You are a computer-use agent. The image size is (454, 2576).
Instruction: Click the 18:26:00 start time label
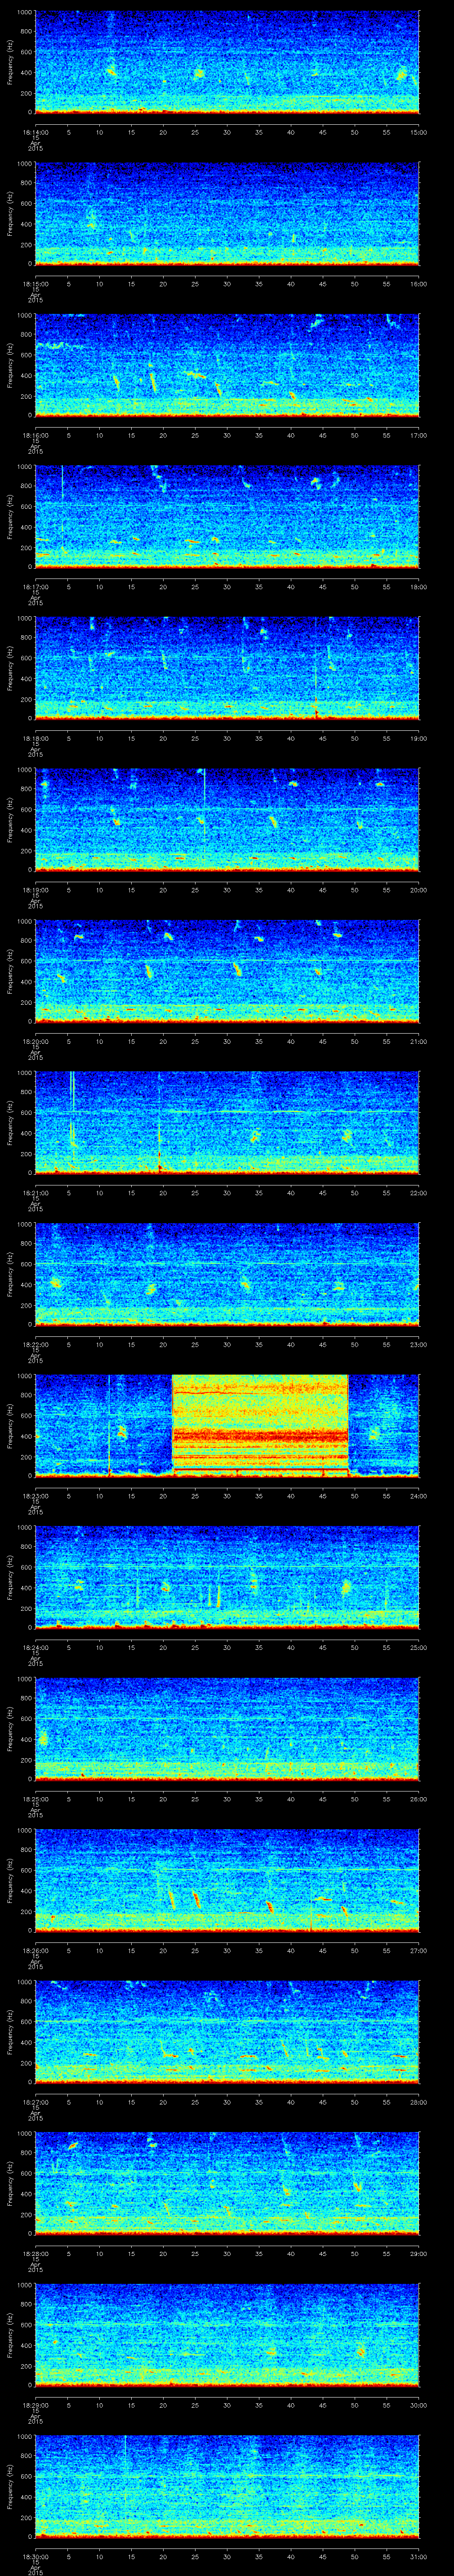click(35, 1950)
